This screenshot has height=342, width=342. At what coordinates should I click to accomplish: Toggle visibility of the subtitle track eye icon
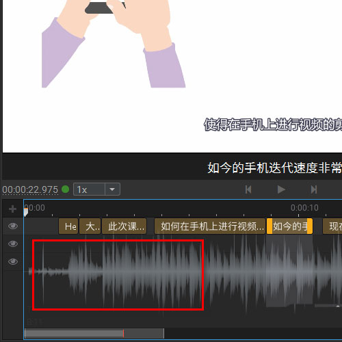click(13, 226)
